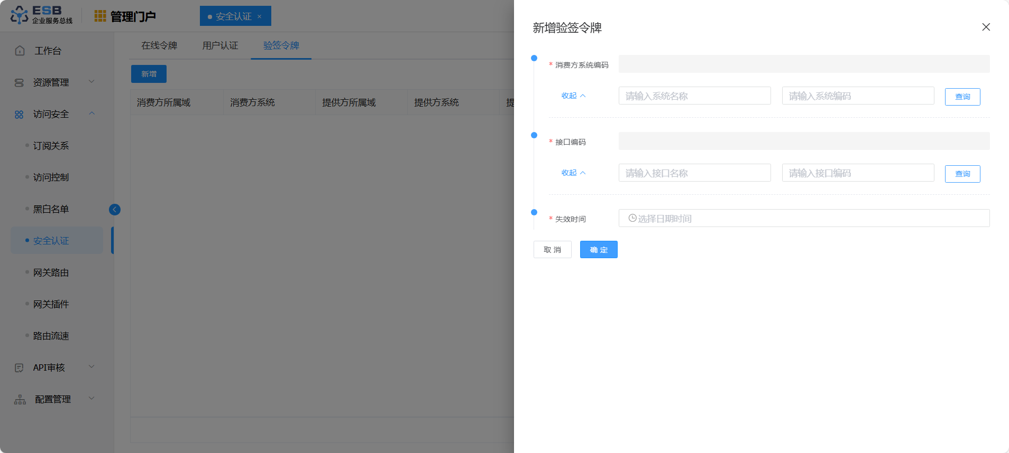The height and width of the screenshot is (453, 1009).
Task: Switch to the 用户认证 tab
Action: pos(220,46)
